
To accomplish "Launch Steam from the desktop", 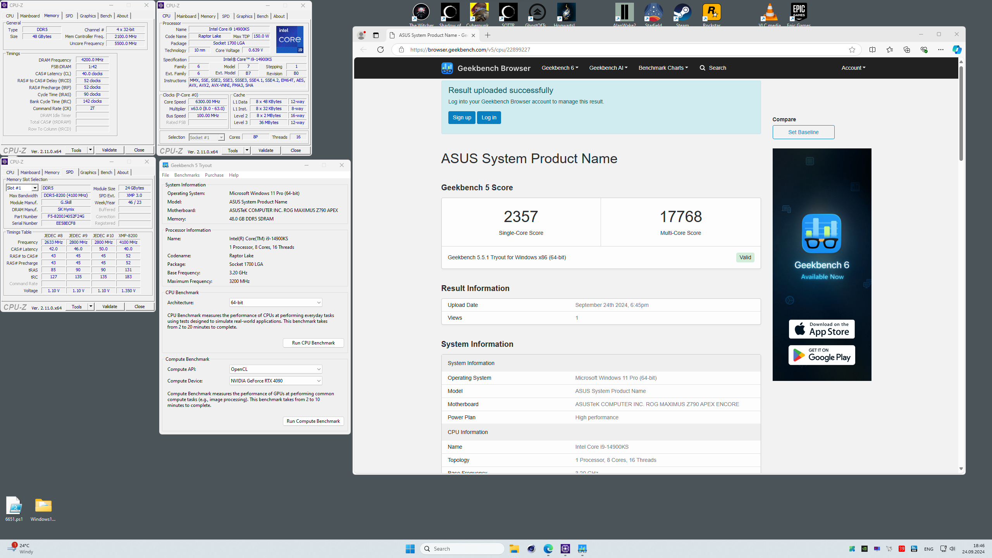I will pyautogui.click(x=682, y=15).
